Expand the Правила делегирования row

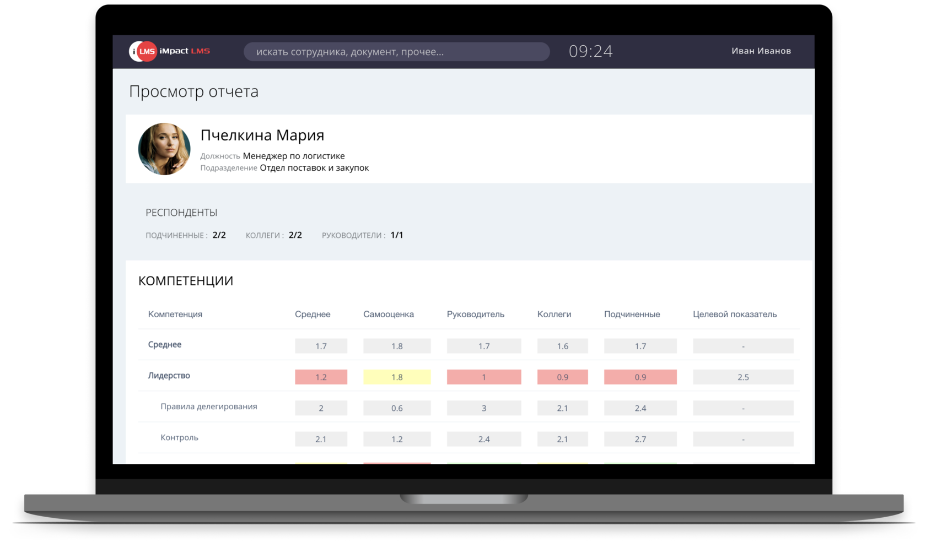[x=208, y=406]
